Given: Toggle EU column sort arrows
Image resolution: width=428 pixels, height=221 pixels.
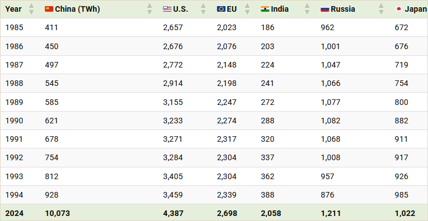Looking at the screenshot, I should pyautogui.click(x=247, y=9).
